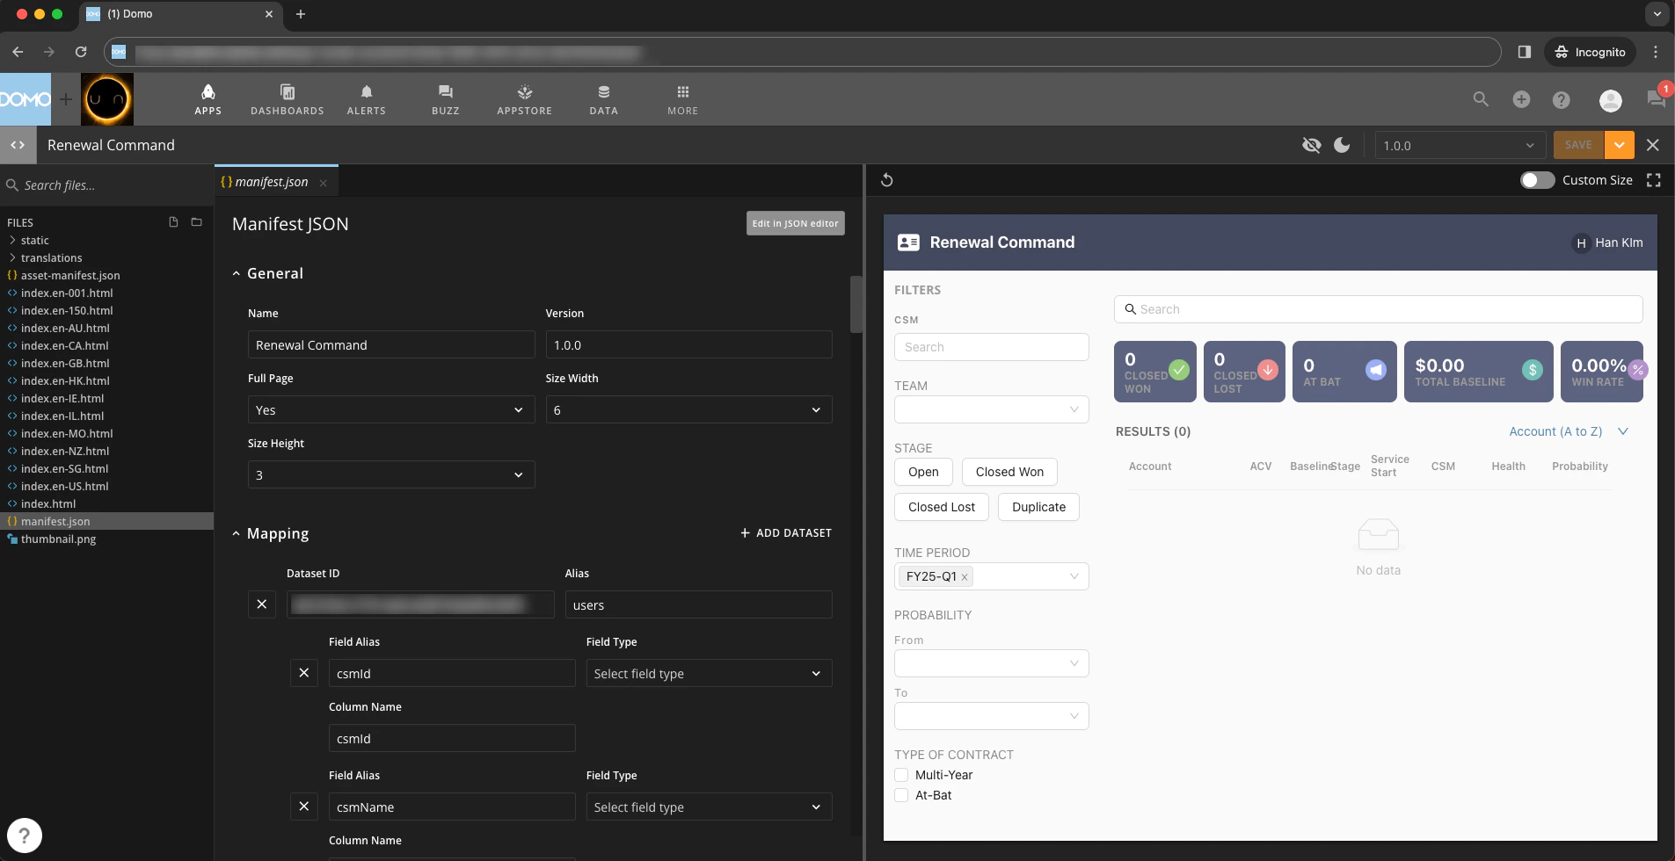The width and height of the screenshot is (1675, 861).
Task: Toggle the Closed Won stage filter
Action: tap(1009, 472)
